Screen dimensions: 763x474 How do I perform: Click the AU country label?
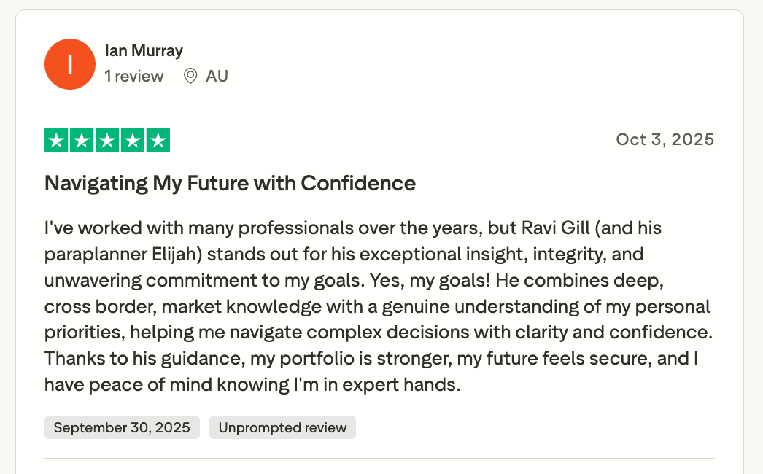click(x=217, y=76)
